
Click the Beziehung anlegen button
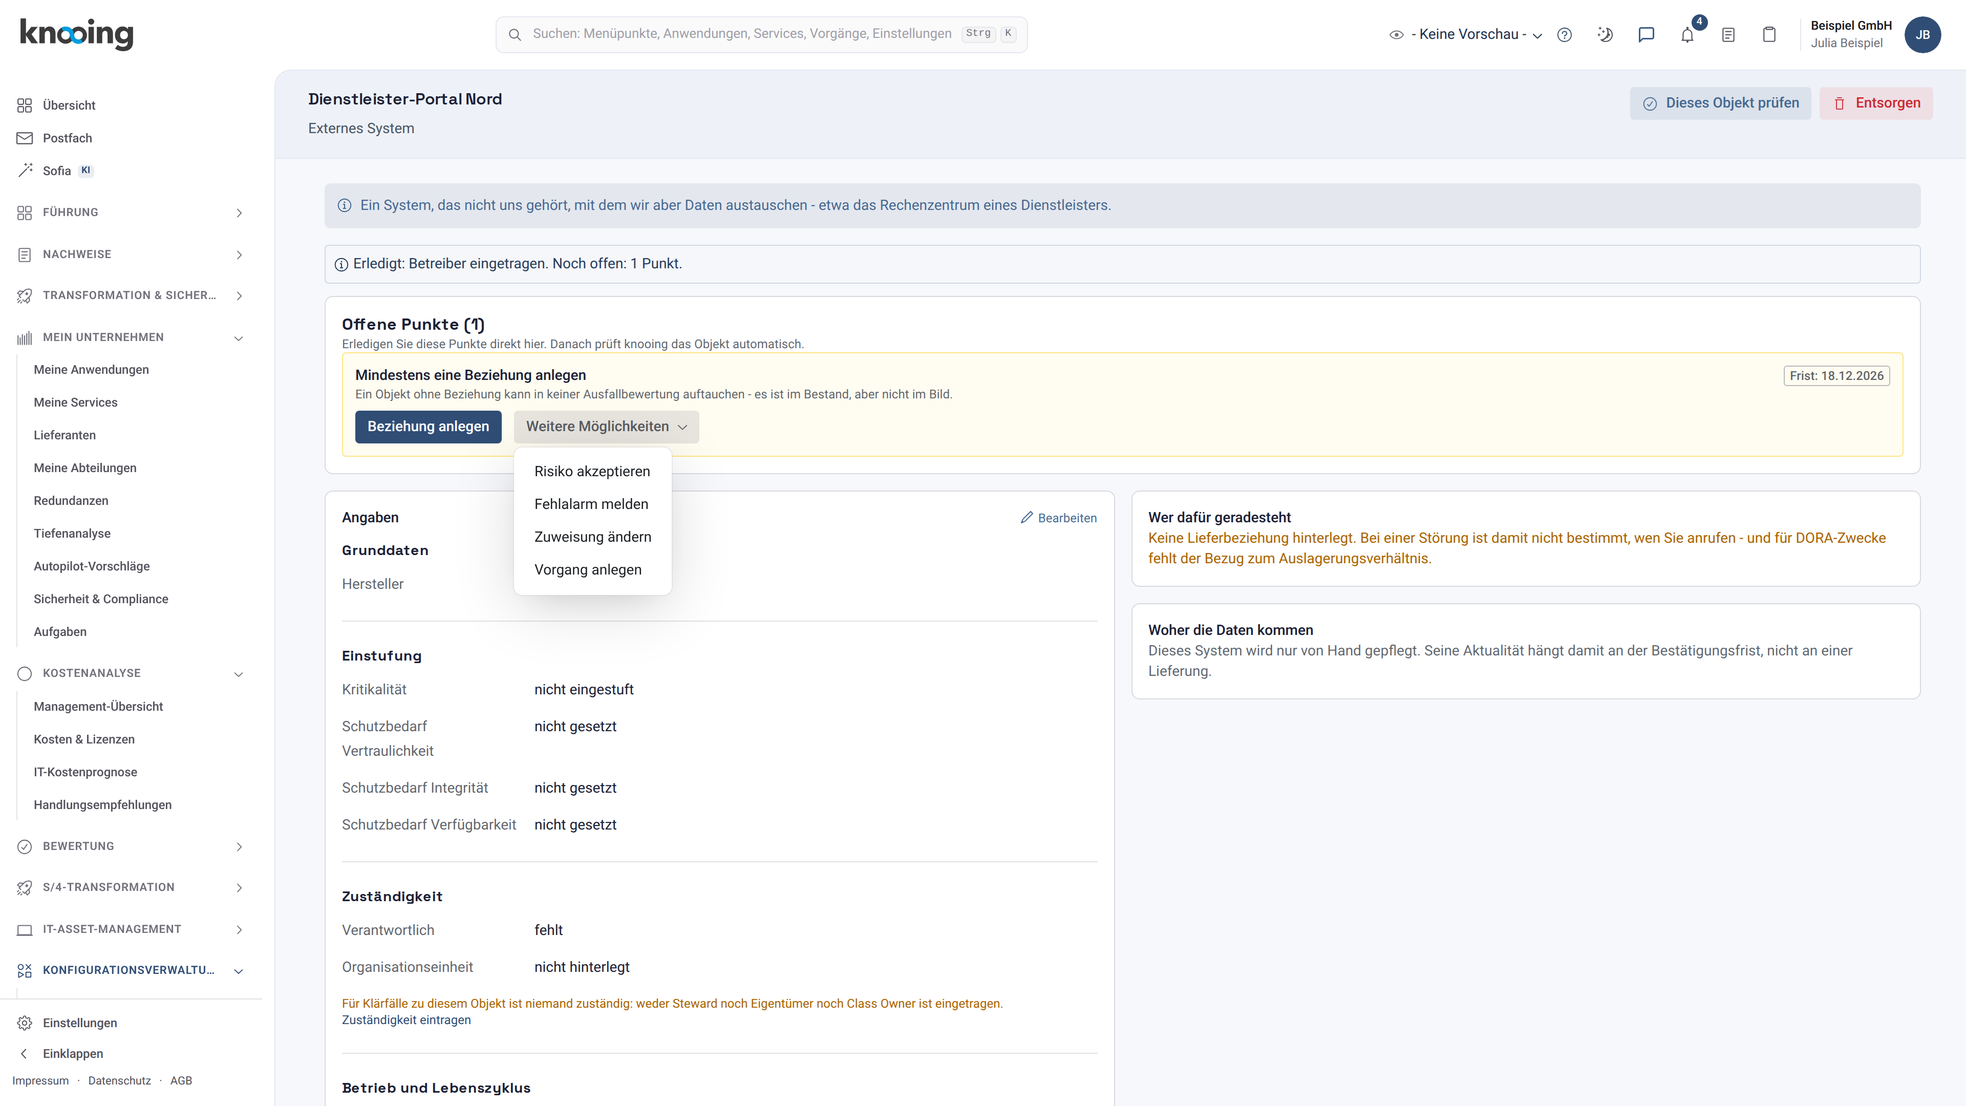(428, 427)
